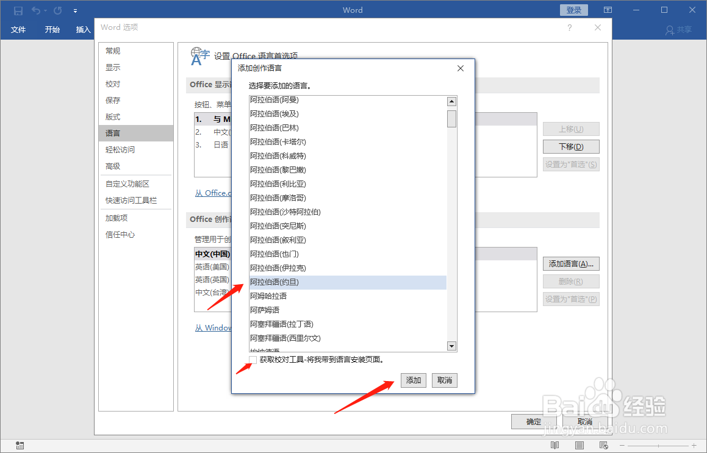Select 阿萨姆语 in the list

[348, 310]
